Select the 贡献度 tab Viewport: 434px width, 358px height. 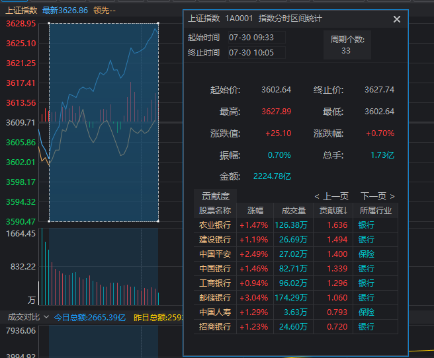(x=216, y=196)
